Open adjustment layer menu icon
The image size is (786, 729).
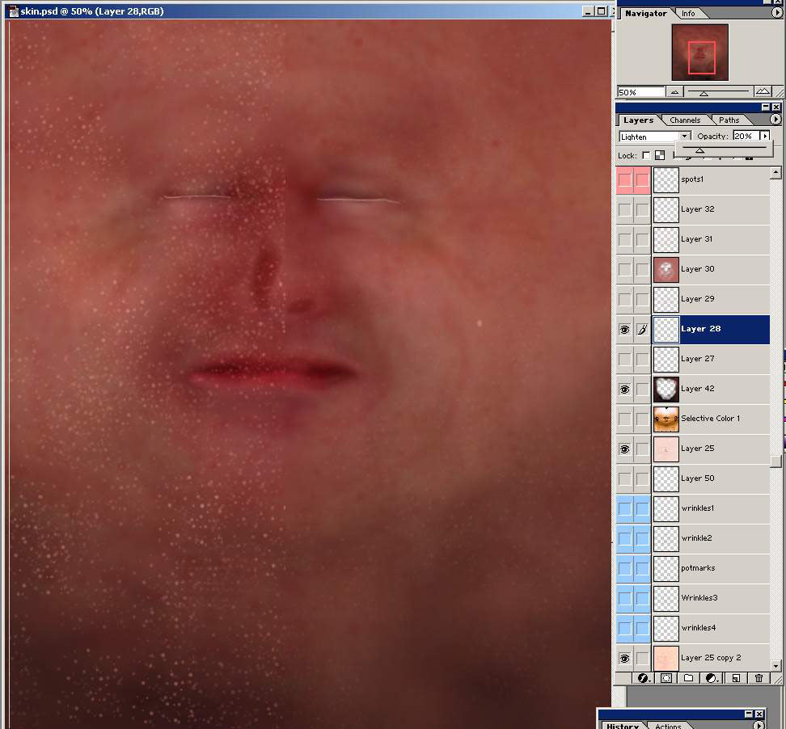(x=712, y=679)
